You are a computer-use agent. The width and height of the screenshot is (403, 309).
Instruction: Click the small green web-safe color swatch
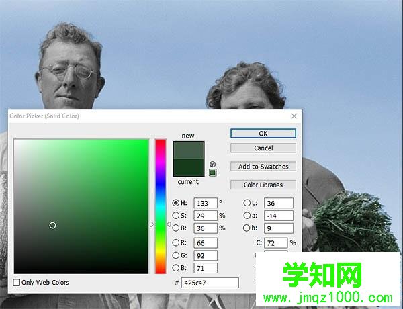[x=212, y=173]
